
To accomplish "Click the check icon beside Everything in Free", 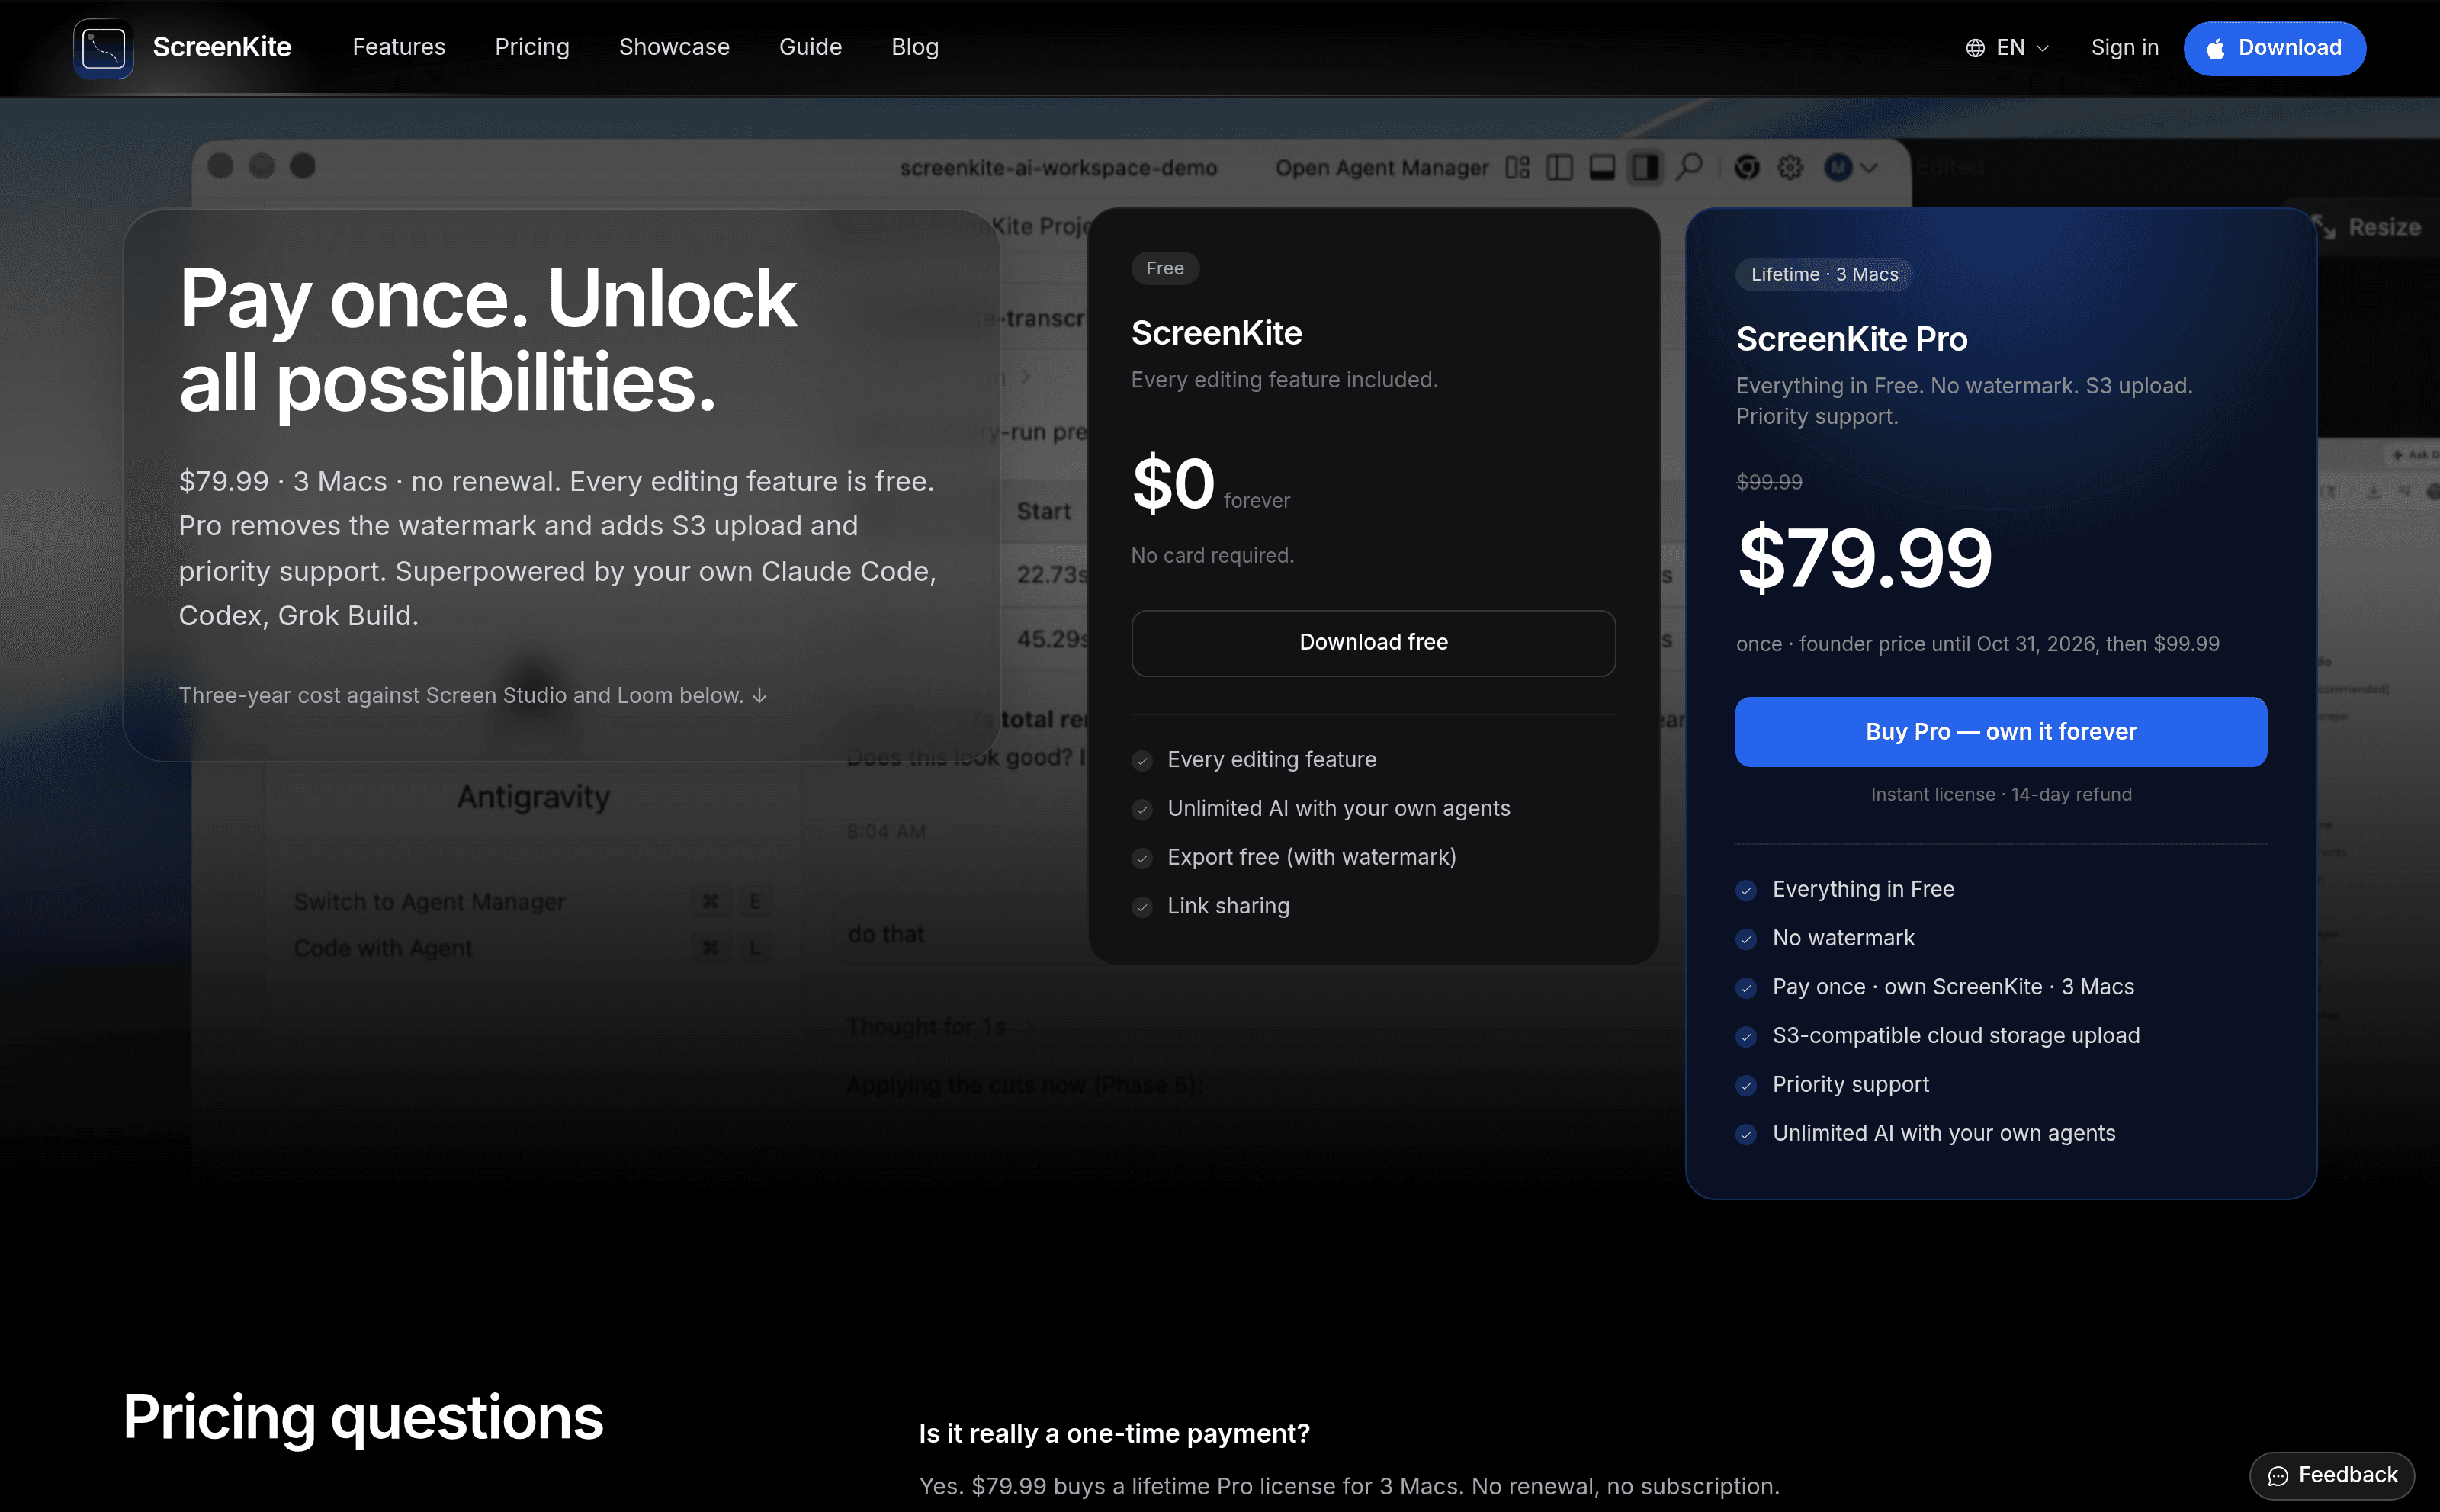I will (x=1746, y=890).
